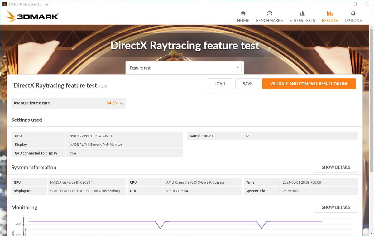Click the System information heading
Screen dimensions: 374x236
click(34, 167)
